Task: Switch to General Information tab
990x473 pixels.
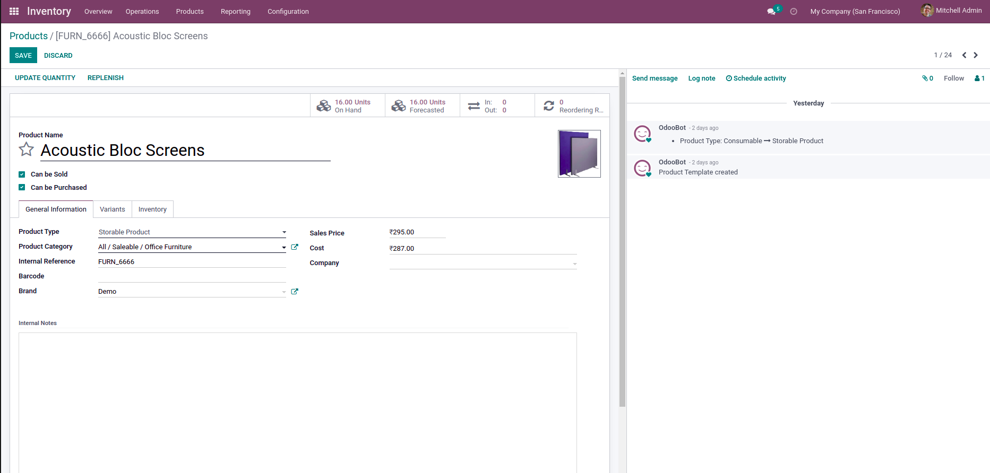Action: tap(56, 209)
